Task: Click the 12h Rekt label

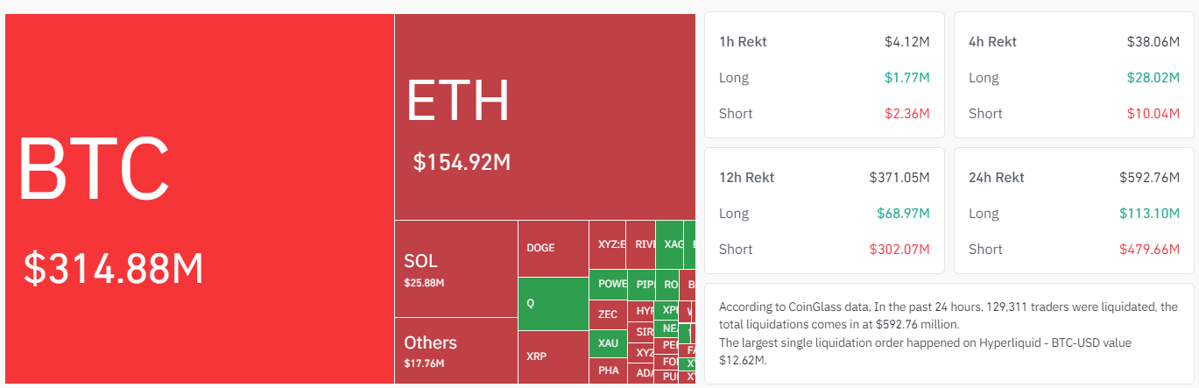Action: pyautogui.click(x=746, y=177)
